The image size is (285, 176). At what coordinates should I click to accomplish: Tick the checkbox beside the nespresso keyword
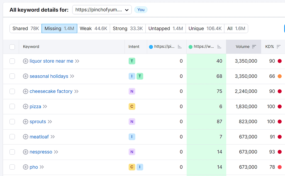tap(12, 152)
